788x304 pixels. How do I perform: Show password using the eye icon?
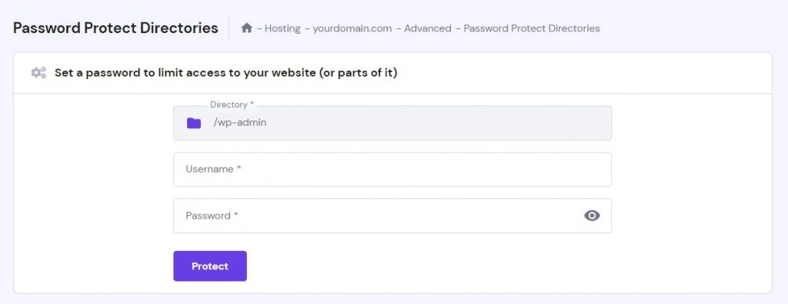[592, 216]
